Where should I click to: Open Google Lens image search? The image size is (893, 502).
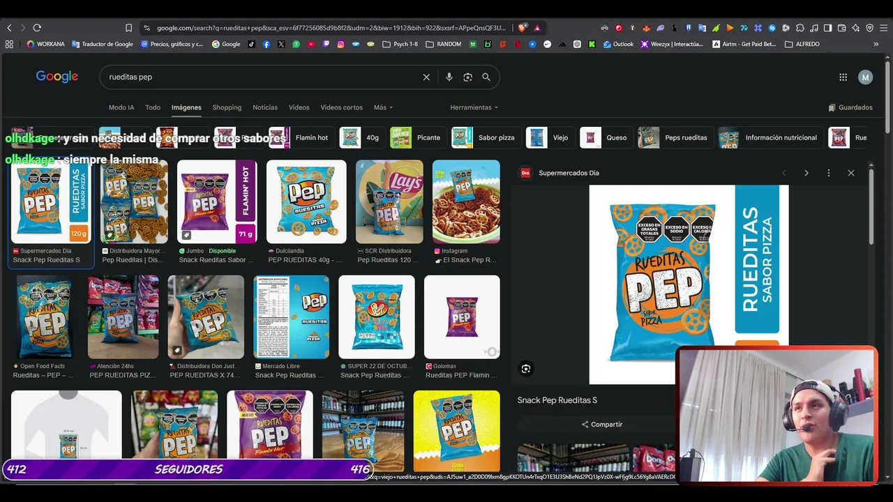click(x=467, y=77)
